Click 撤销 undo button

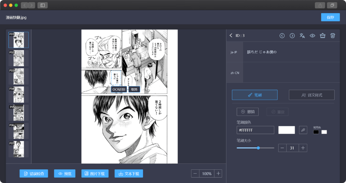(x=248, y=112)
